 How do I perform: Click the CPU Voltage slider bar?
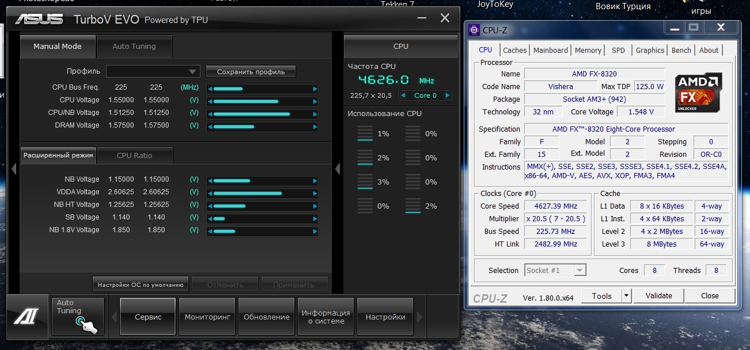coord(262,102)
